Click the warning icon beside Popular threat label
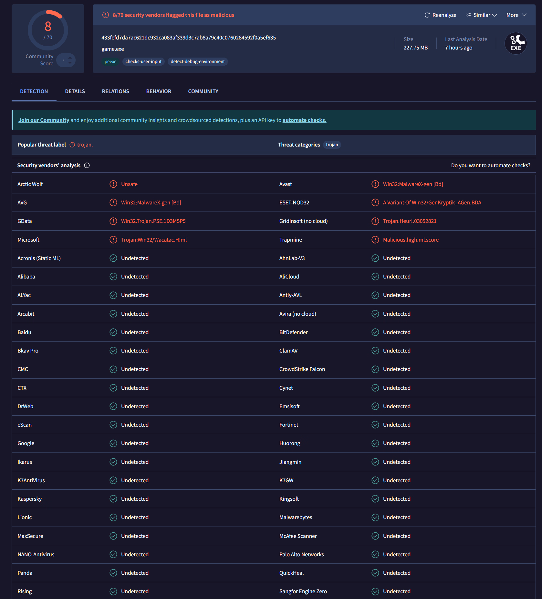The width and height of the screenshot is (542, 599). coord(72,145)
